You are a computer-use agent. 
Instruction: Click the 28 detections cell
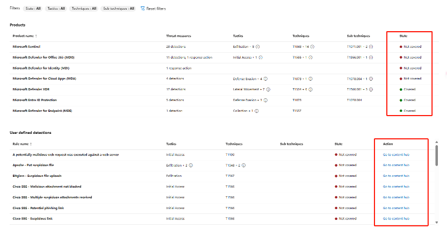(176, 47)
